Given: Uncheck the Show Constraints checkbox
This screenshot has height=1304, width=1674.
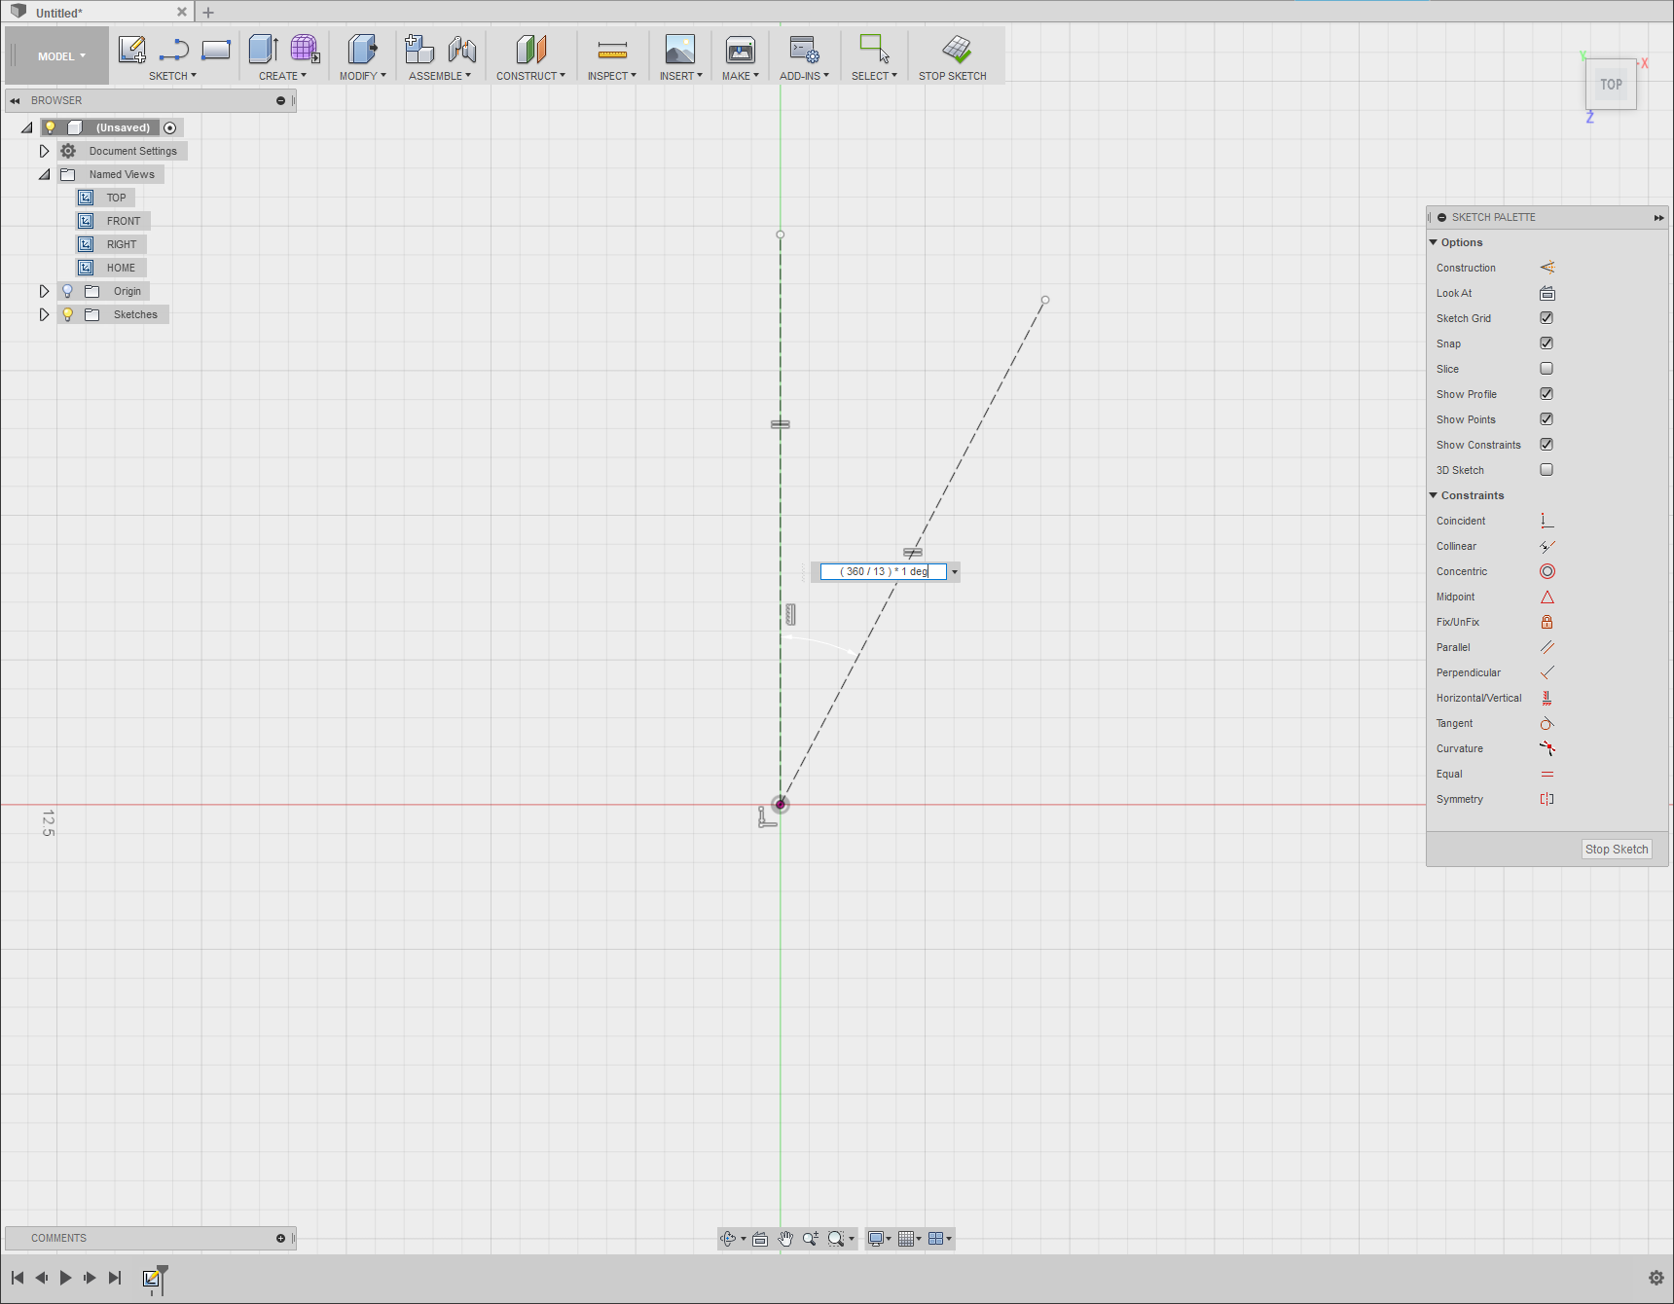Looking at the screenshot, I should [x=1547, y=445].
